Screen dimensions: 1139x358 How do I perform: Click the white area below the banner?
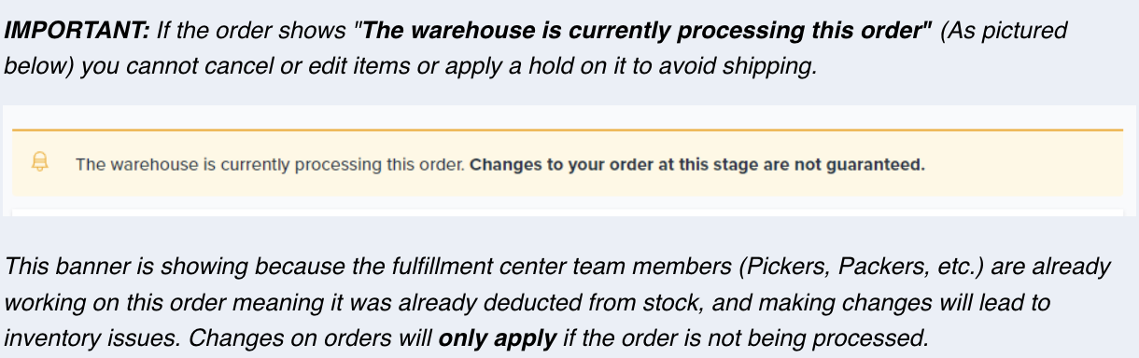[568, 209]
